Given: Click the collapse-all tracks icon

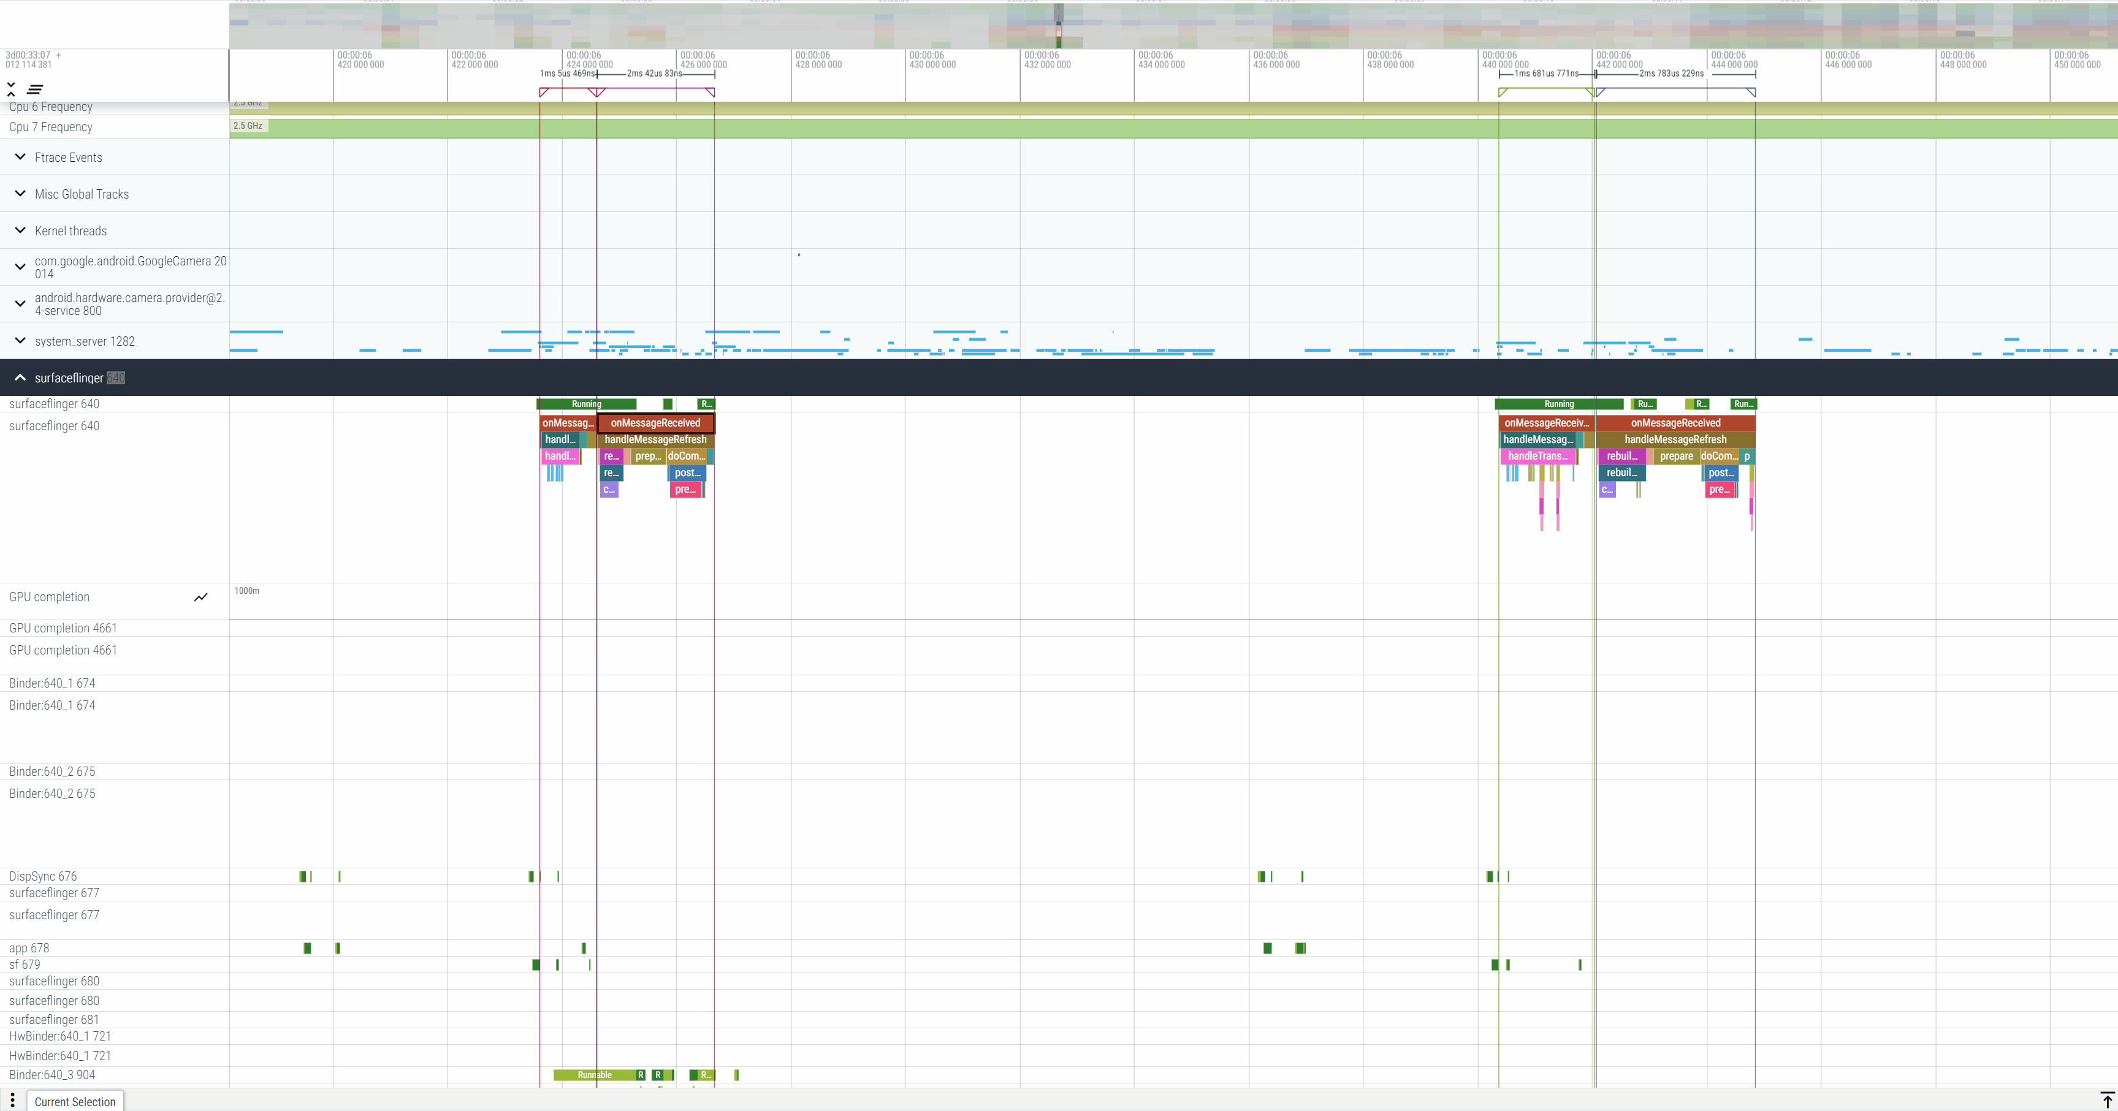Looking at the screenshot, I should pos(12,89).
